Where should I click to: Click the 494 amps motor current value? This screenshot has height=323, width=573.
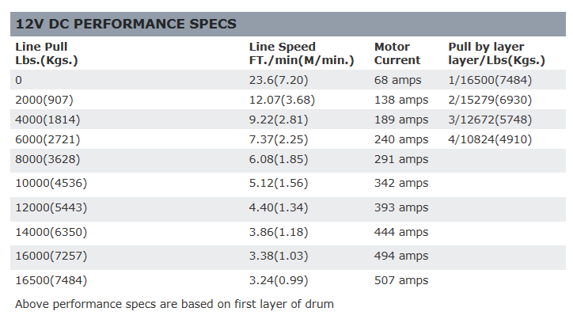[401, 256]
